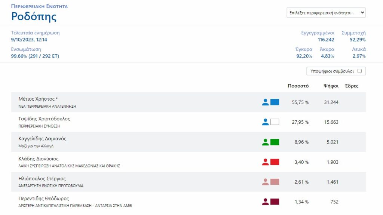Enable the Υποψήφιοι σύμβουλοι checkbox
The image size is (383, 215).
[359, 71]
